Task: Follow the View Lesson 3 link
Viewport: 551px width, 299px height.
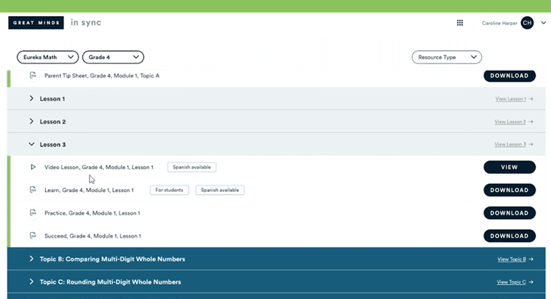Action: 514,144
